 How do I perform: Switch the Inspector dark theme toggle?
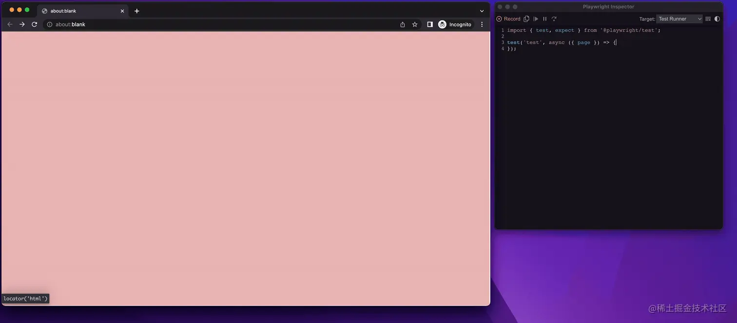coord(717,18)
